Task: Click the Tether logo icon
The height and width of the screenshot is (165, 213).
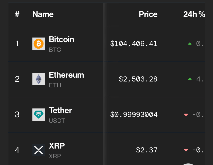Action: coord(39,115)
